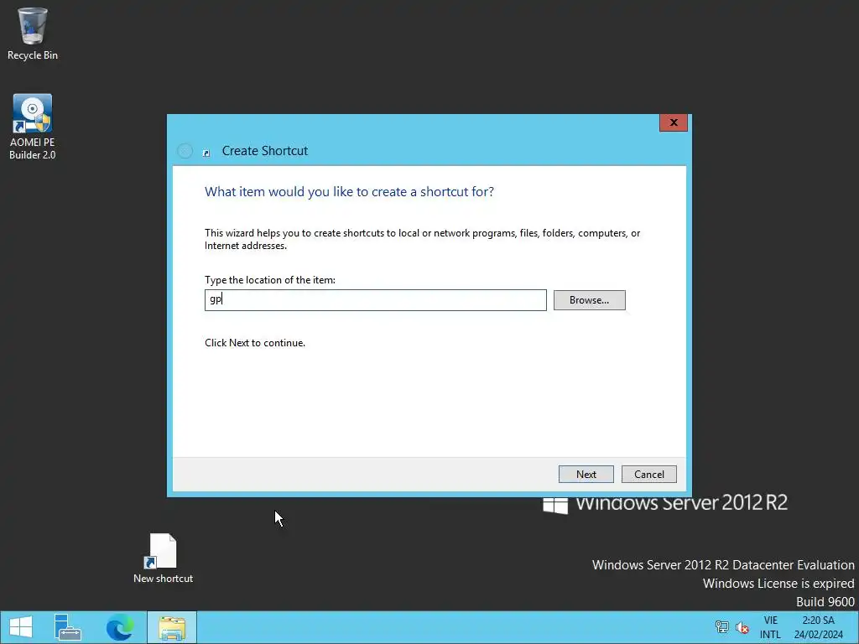859x644 pixels.
Task: Click the shortcut icon beside Create Shortcut title
Action: point(206,153)
